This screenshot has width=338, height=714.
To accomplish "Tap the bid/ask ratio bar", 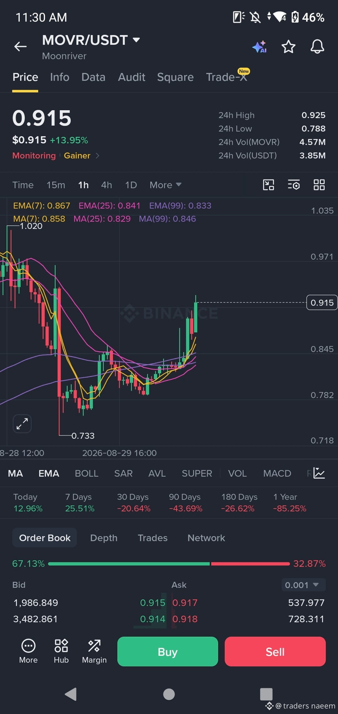I will (169, 564).
